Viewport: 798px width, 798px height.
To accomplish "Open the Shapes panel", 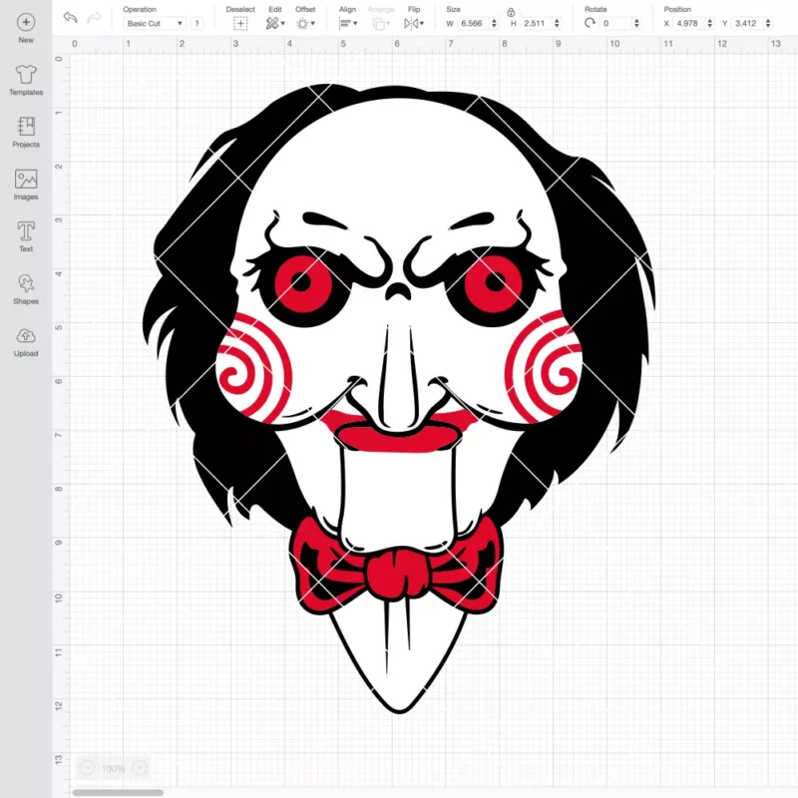I will point(26,289).
